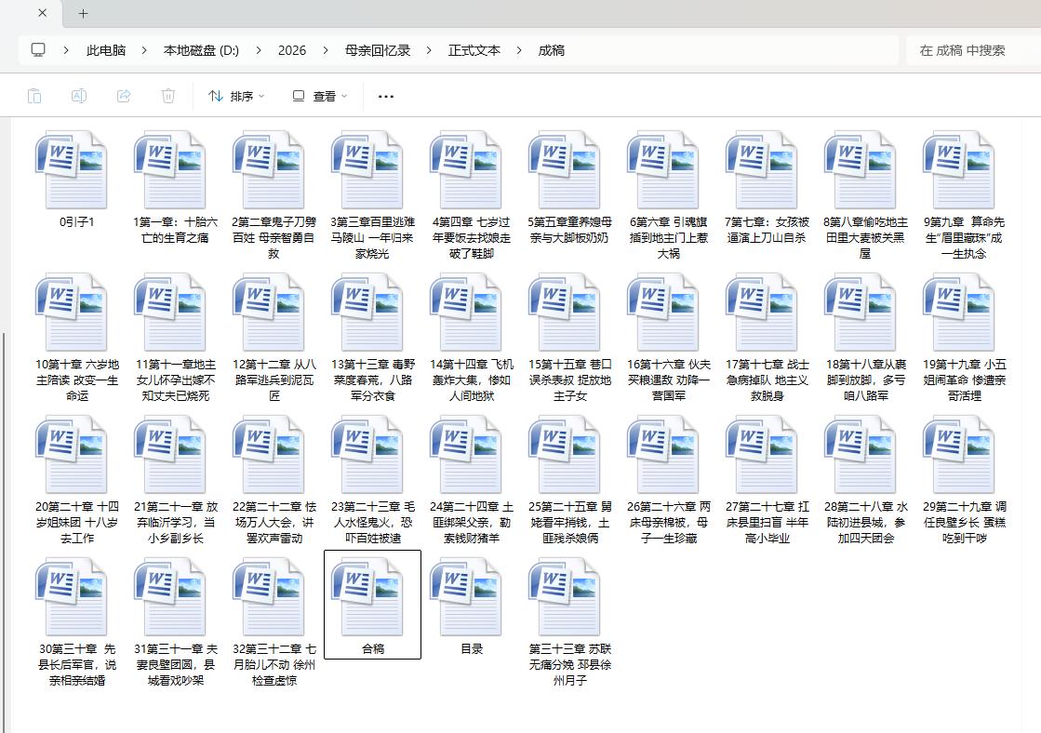
Task: Select file 2第二章鬼子刀劈百姓
Action: tap(274, 195)
